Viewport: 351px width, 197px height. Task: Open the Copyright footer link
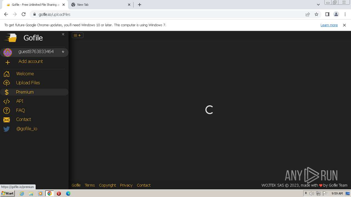(107, 185)
